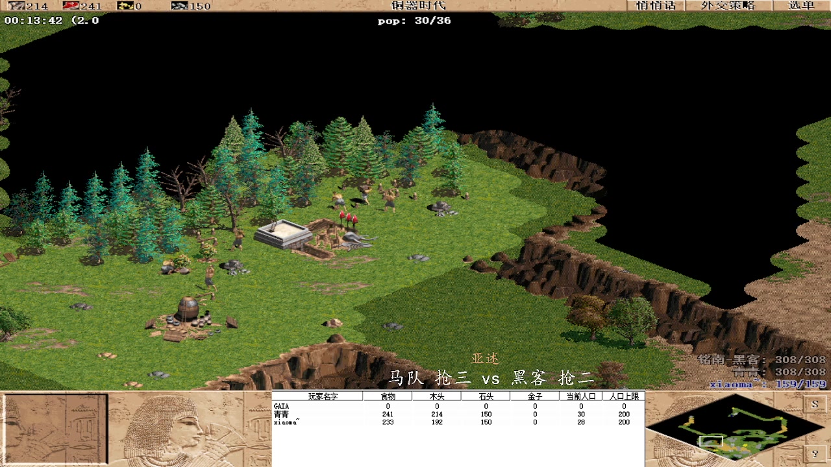This screenshot has width=831, height=467.
Task: Click 青青 current population value 30
Action: tap(581, 414)
